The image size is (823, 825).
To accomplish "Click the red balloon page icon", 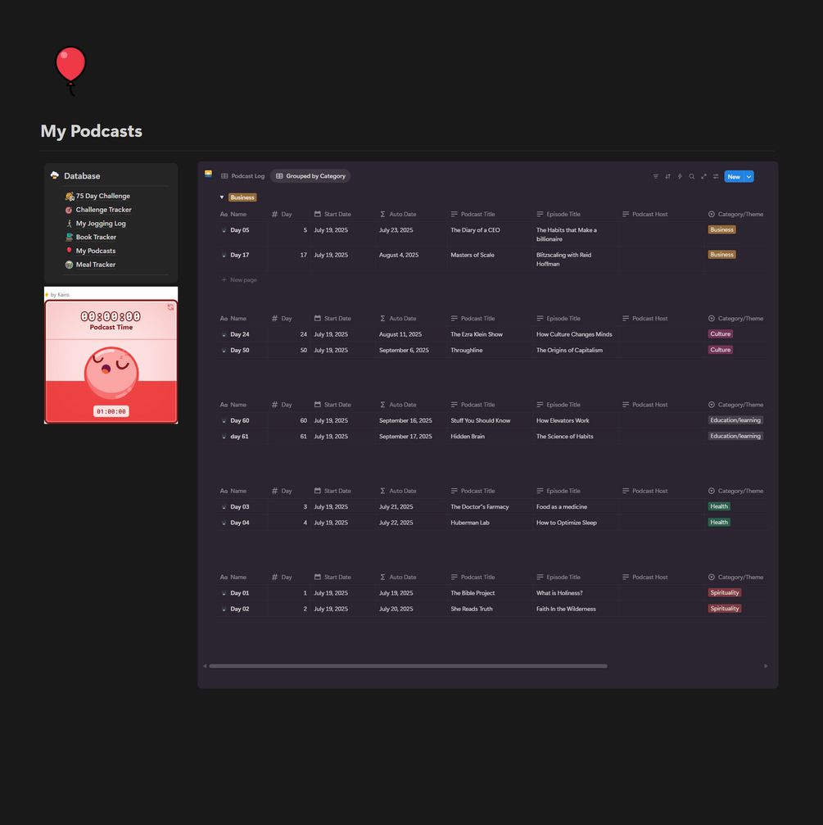I will [70, 70].
